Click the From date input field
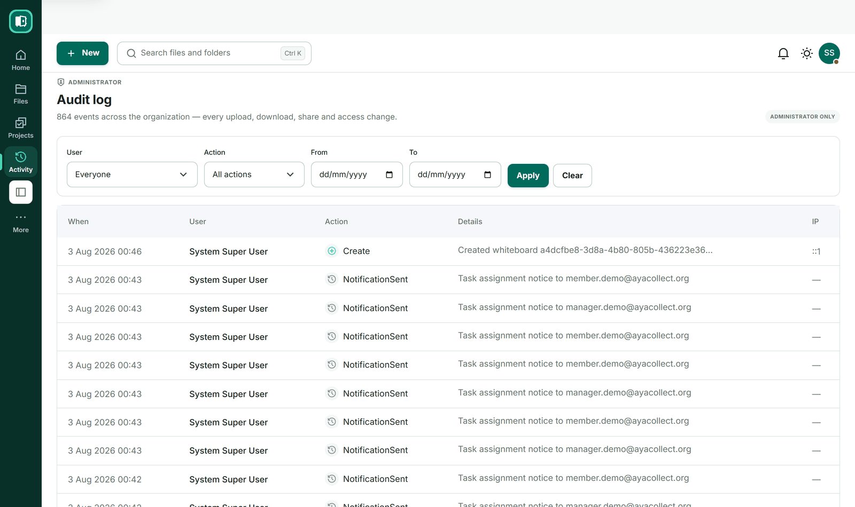Screen dimensions: 855x507 357,175
